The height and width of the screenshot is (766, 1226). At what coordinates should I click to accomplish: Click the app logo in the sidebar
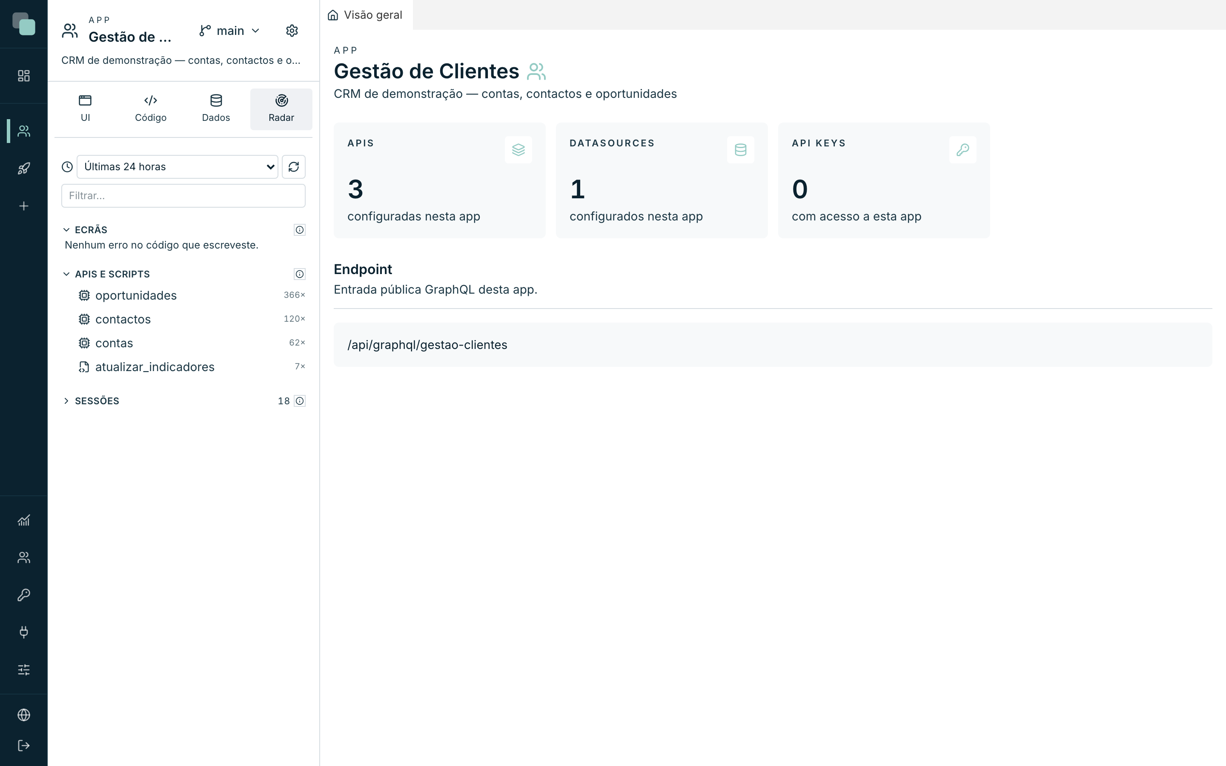pyautogui.click(x=24, y=24)
